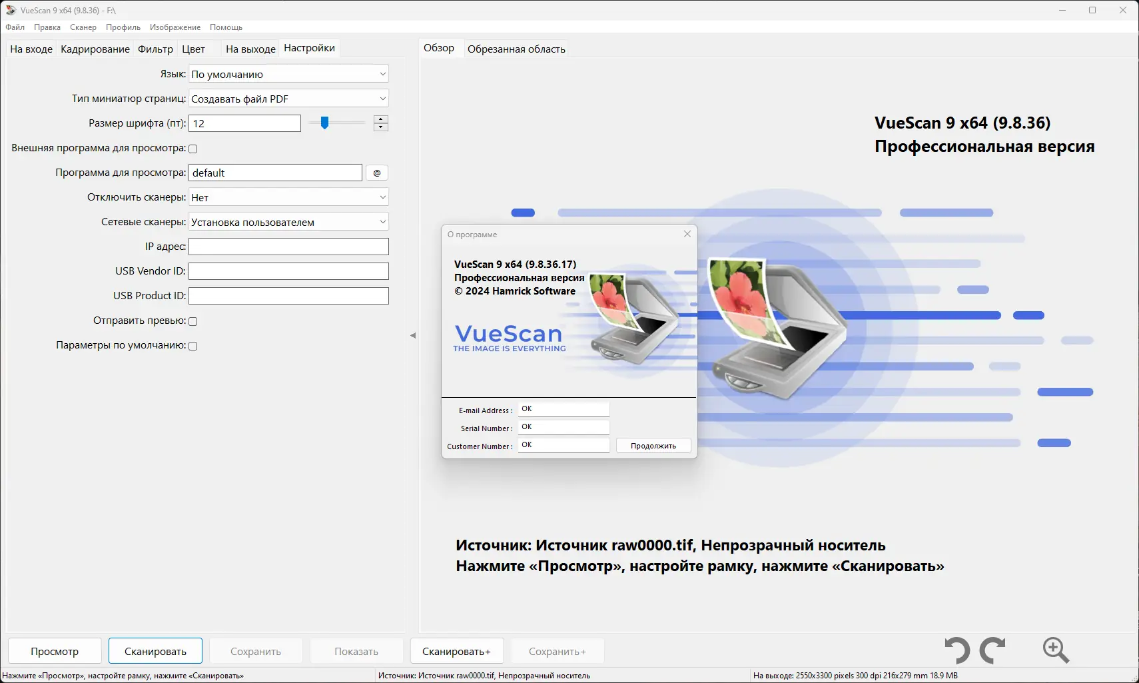Decrease font size with the stepper down arrow
Image resolution: width=1139 pixels, height=683 pixels.
pos(381,127)
